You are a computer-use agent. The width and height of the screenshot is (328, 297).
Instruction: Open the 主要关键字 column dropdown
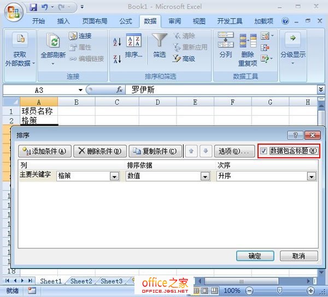(114, 176)
